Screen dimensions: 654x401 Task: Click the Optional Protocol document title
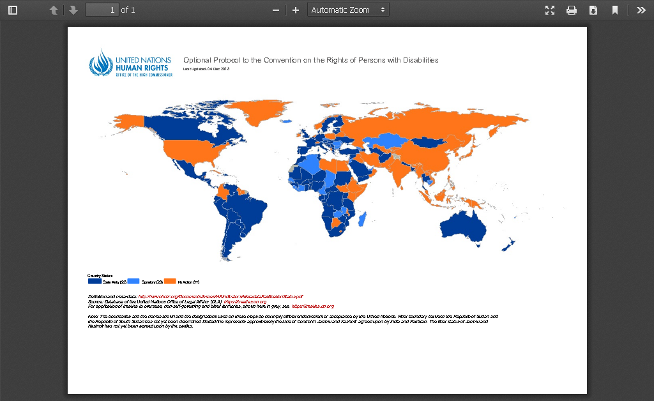click(311, 60)
